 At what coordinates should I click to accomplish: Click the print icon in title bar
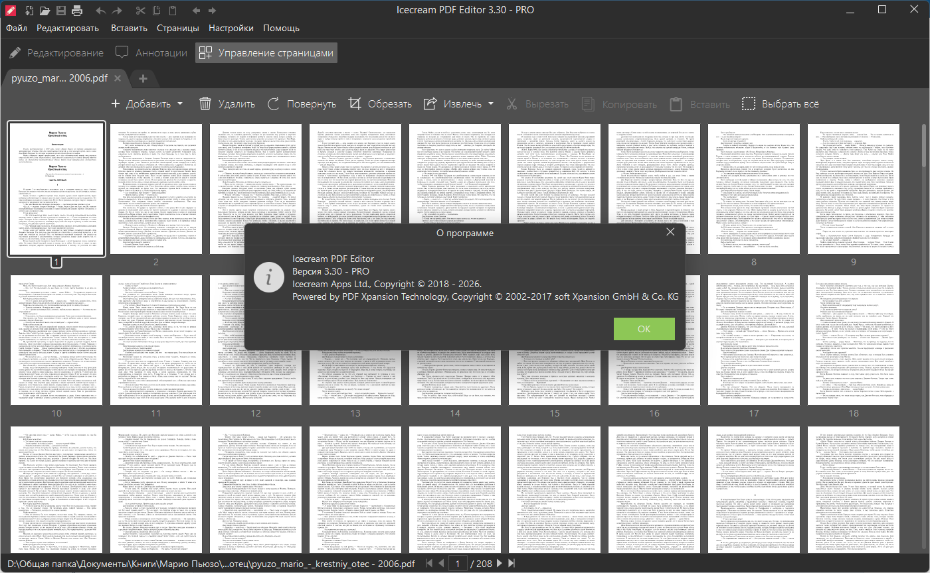pos(77,11)
